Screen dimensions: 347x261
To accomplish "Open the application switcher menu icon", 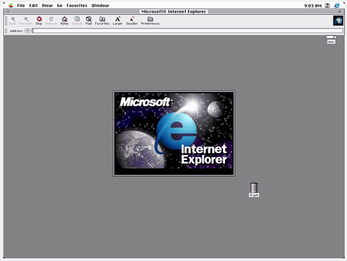I will tap(337, 6).
